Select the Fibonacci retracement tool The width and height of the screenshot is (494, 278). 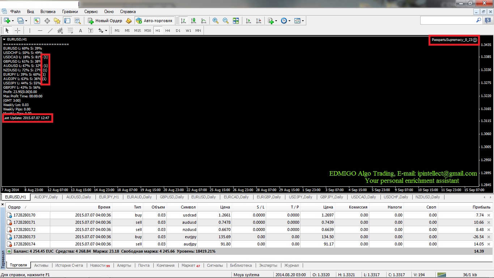(x=70, y=30)
